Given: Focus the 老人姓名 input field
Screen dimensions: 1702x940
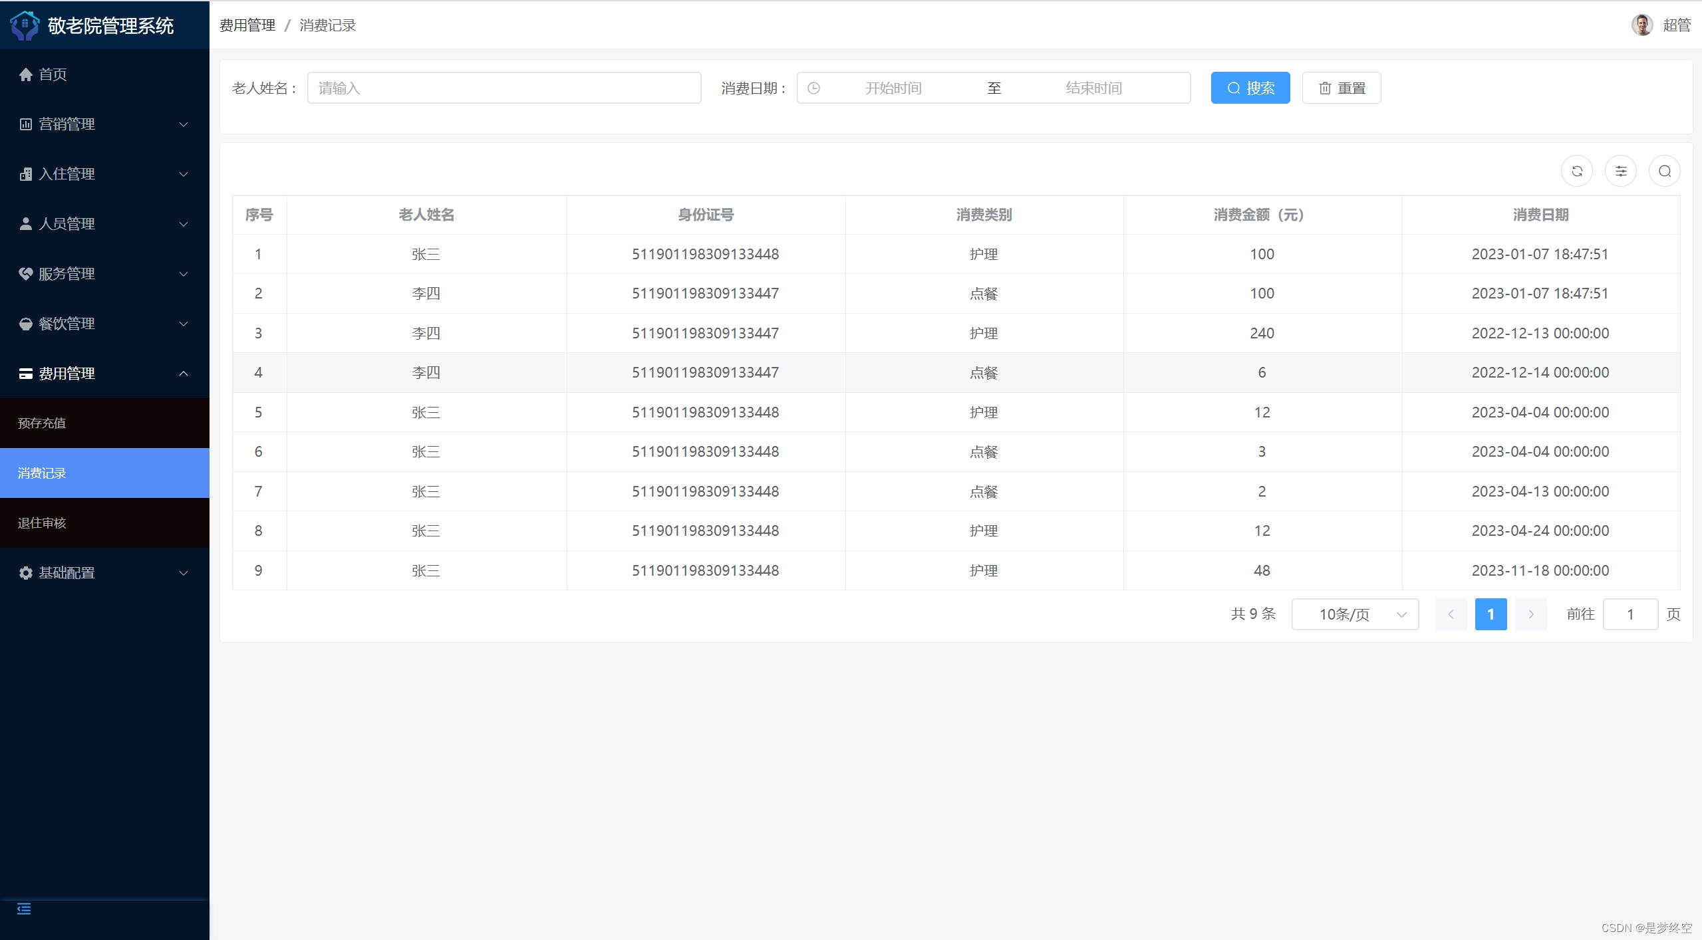Looking at the screenshot, I should [504, 88].
